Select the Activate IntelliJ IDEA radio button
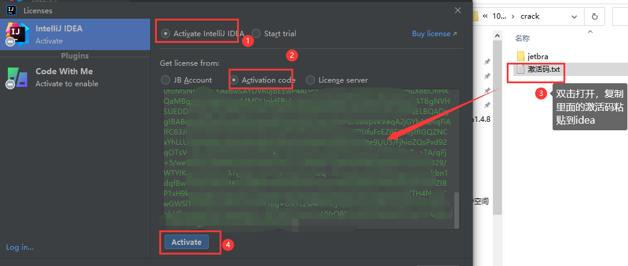Screen dimensions: 628x266 [165, 34]
